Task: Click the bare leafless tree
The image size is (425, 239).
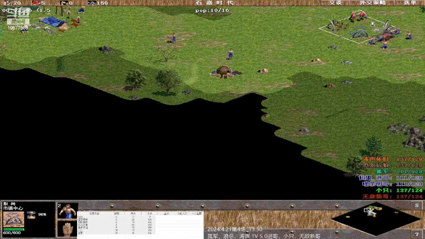Action: click(167, 52)
